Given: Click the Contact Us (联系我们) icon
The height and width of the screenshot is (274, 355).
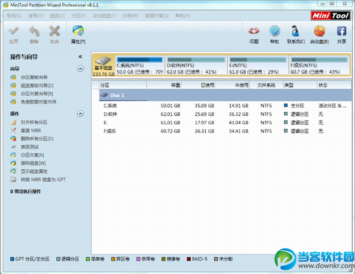Looking at the screenshot, I should tap(295, 31).
